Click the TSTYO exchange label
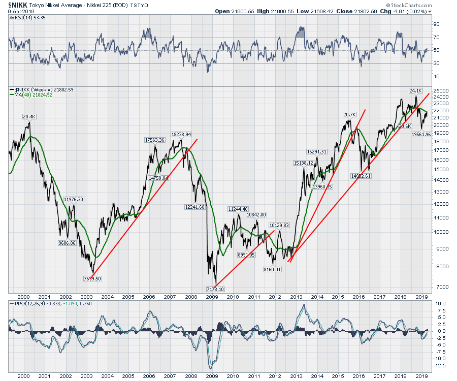 tap(139, 6)
